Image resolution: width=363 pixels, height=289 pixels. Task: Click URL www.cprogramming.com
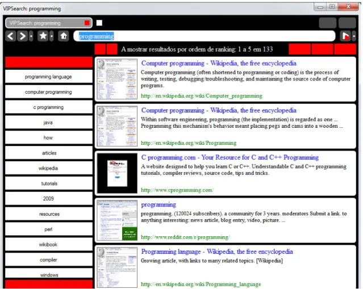pos(177,190)
